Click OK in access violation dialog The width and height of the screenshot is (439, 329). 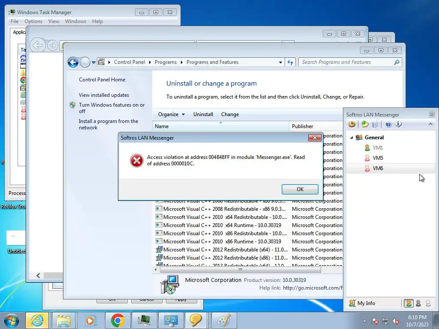tap(300, 189)
